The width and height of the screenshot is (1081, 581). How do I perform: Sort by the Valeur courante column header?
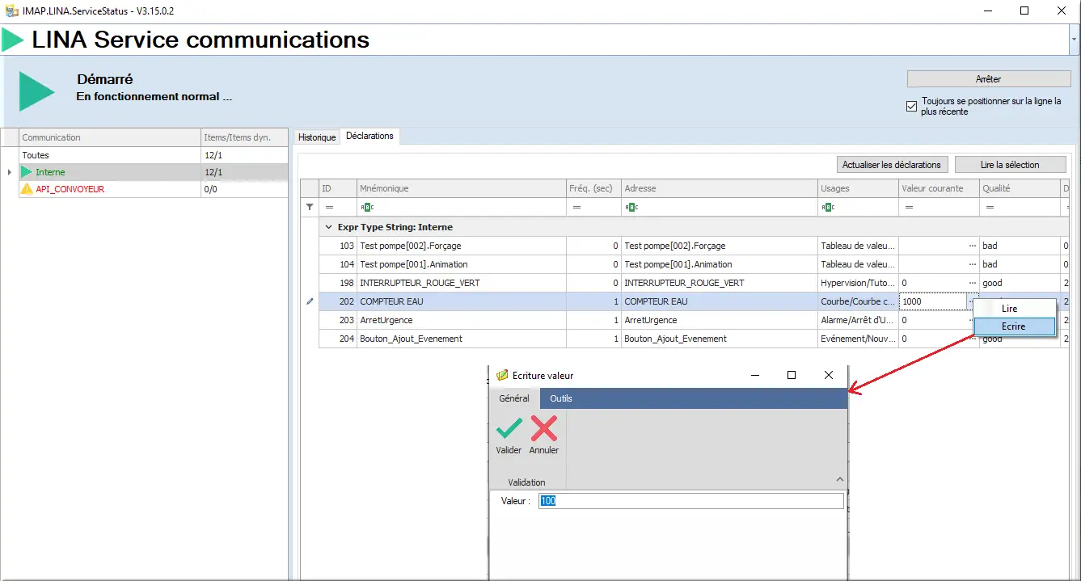939,188
